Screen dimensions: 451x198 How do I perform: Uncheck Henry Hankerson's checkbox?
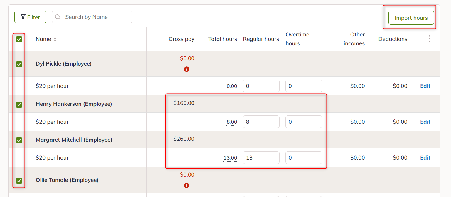(x=19, y=104)
